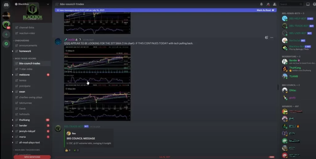Toggle thumbs up reaction with 8
Viewport: 316px width, 159px height.
(68, 150)
